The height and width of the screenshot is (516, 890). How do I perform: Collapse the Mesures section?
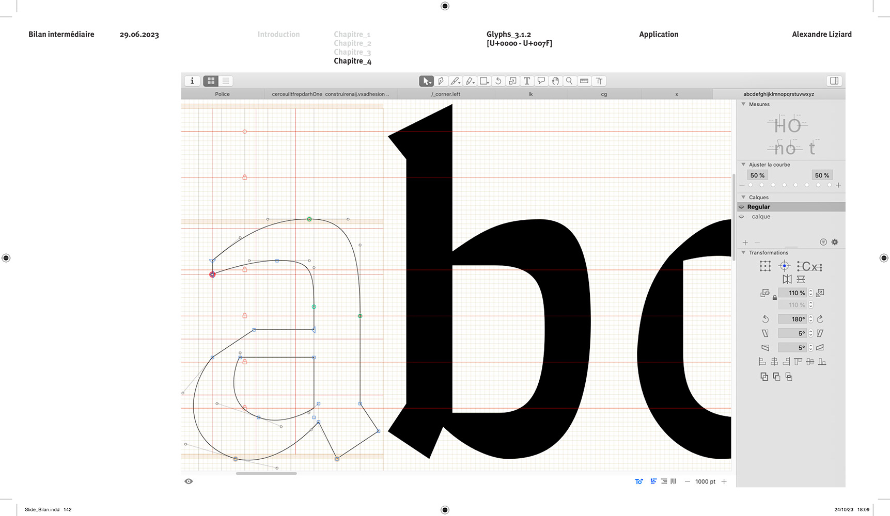tap(743, 104)
